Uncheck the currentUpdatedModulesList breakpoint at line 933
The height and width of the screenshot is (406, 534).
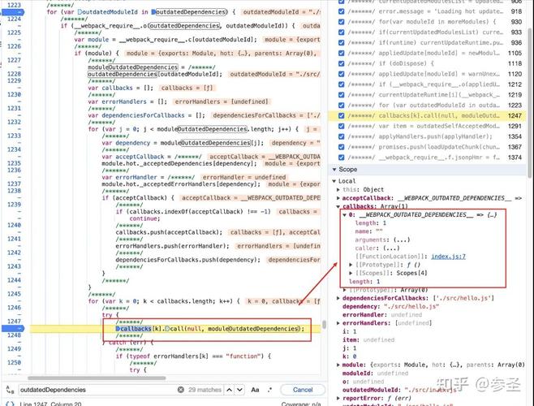pyautogui.click(x=341, y=32)
